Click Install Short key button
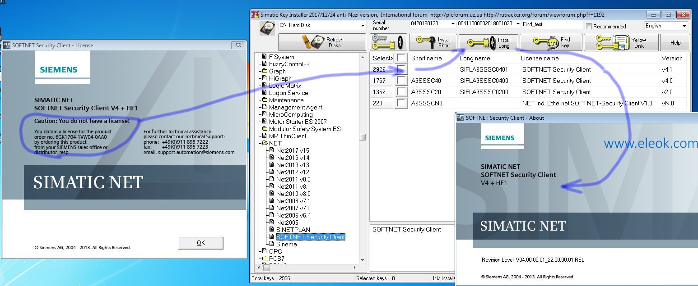698x286 pixels. click(x=433, y=42)
